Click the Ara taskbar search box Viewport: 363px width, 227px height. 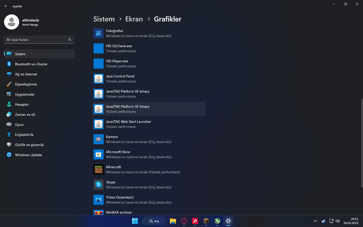click(154, 221)
